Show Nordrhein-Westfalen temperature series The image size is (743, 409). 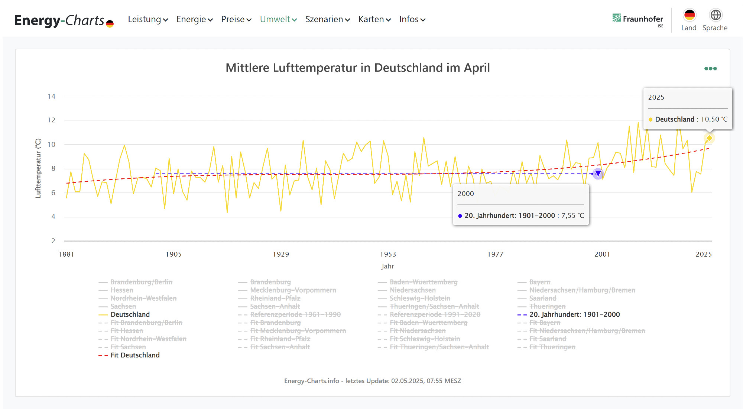[x=137, y=298]
